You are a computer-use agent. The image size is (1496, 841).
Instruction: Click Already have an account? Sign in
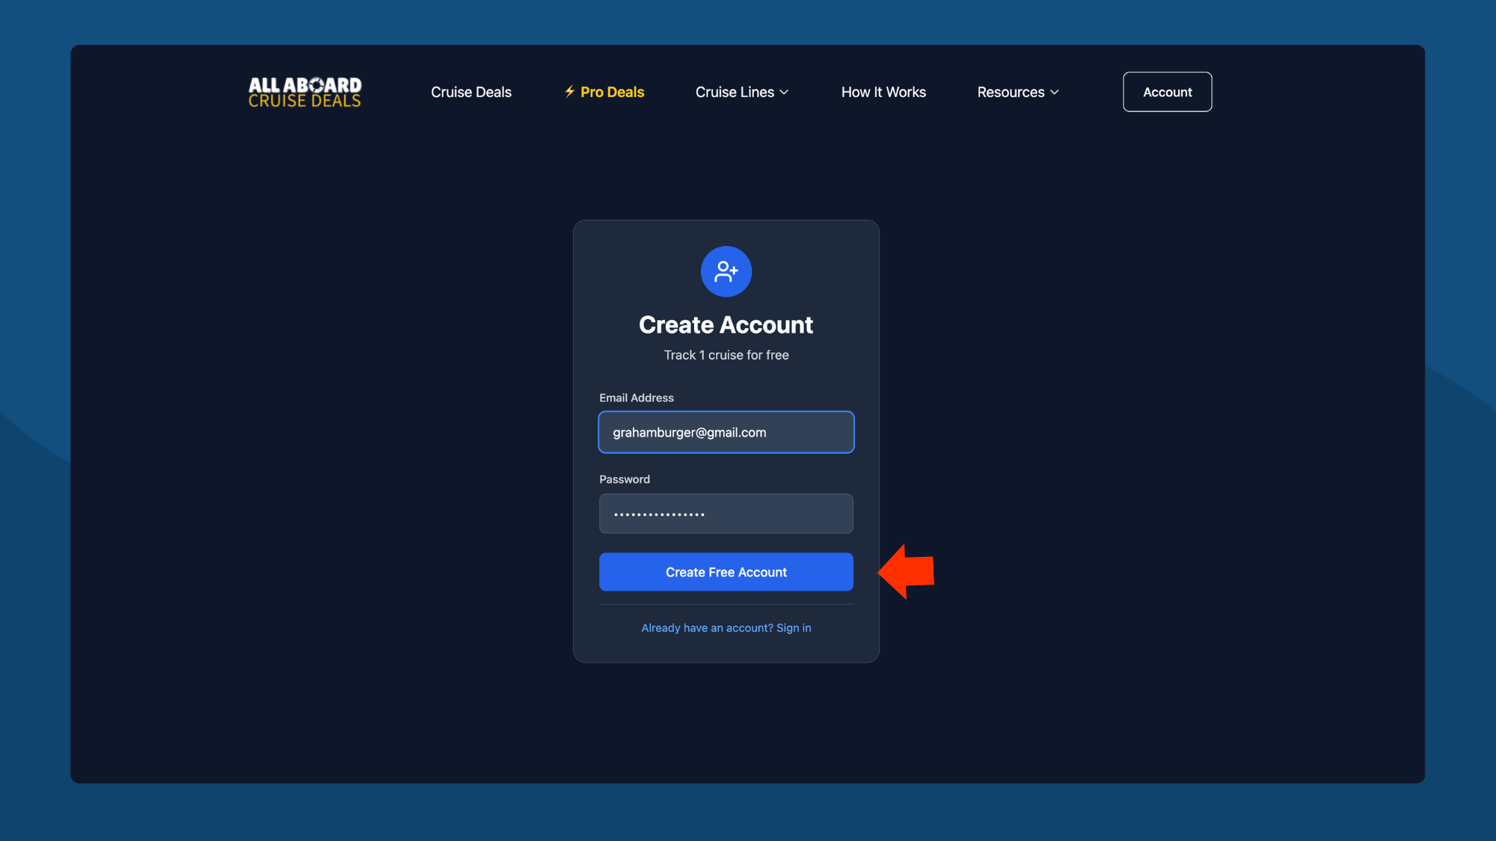(x=726, y=628)
